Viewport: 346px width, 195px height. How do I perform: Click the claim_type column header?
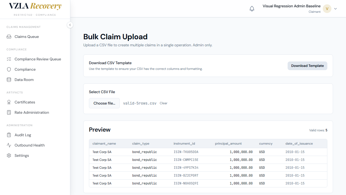(141, 144)
